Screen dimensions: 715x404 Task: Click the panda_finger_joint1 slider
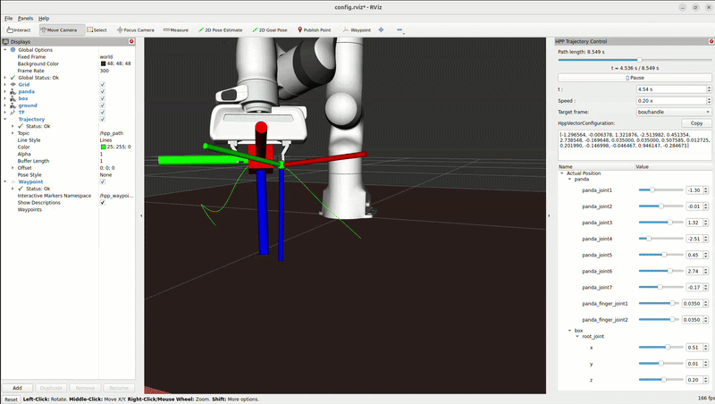tap(659, 303)
